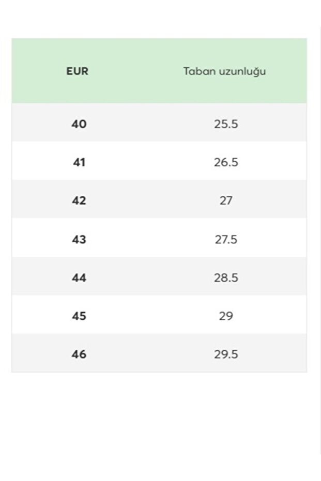Click the 25.5 sole length value
This screenshot has width=321, height=481.
[226, 124]
